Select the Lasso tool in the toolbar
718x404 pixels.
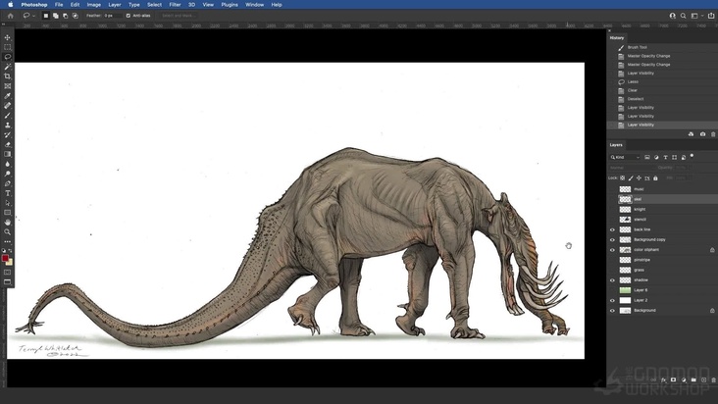pos(7,57)
